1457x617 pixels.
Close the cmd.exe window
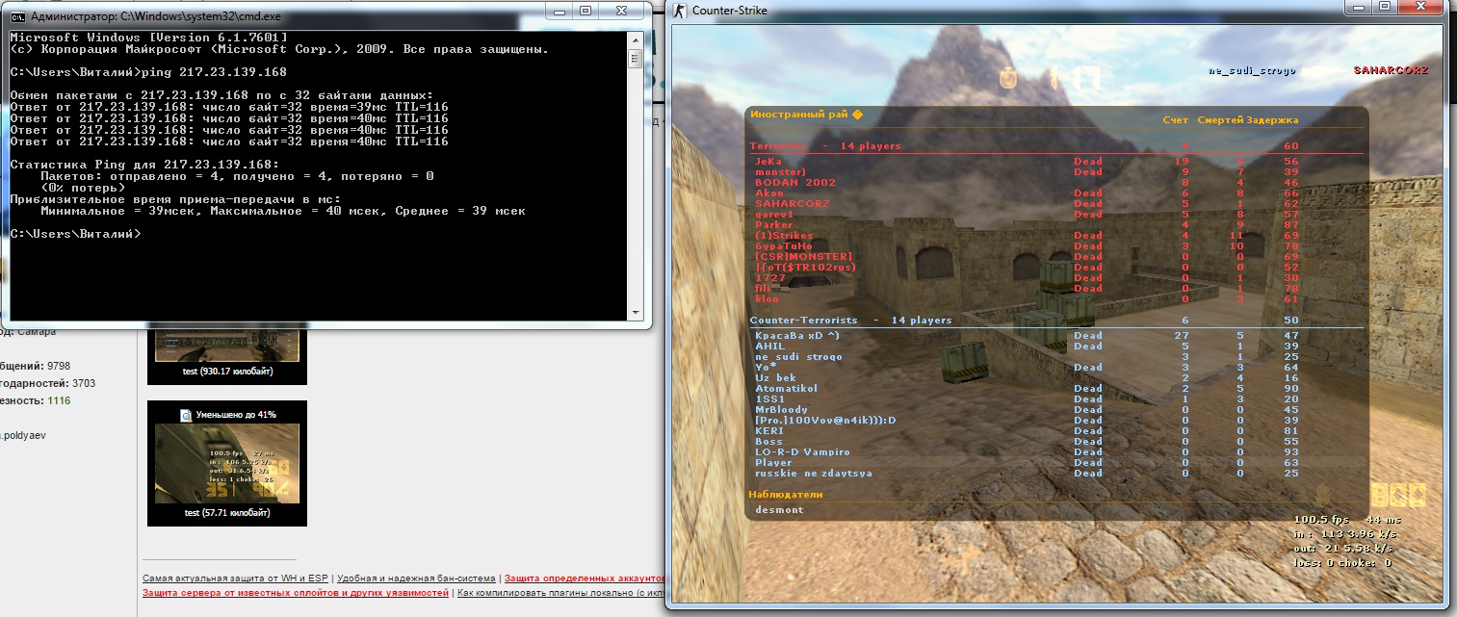click(623, 11)
